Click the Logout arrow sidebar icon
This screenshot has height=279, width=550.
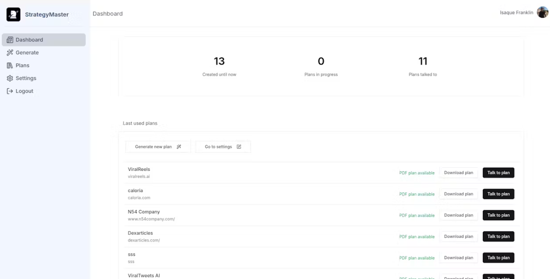pos(10,91)
